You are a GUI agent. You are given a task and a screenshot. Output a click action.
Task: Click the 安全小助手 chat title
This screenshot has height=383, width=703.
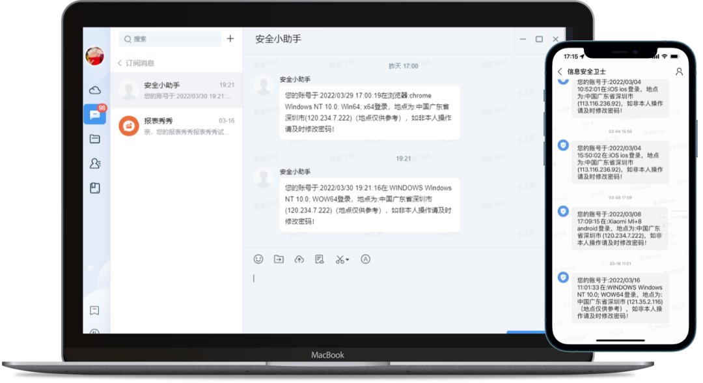click(278, 40)
